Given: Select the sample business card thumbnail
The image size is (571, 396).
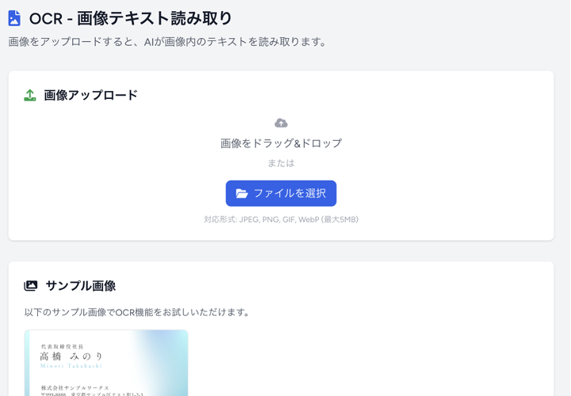Looking at the screenshot, I should [x=106, y=363].
